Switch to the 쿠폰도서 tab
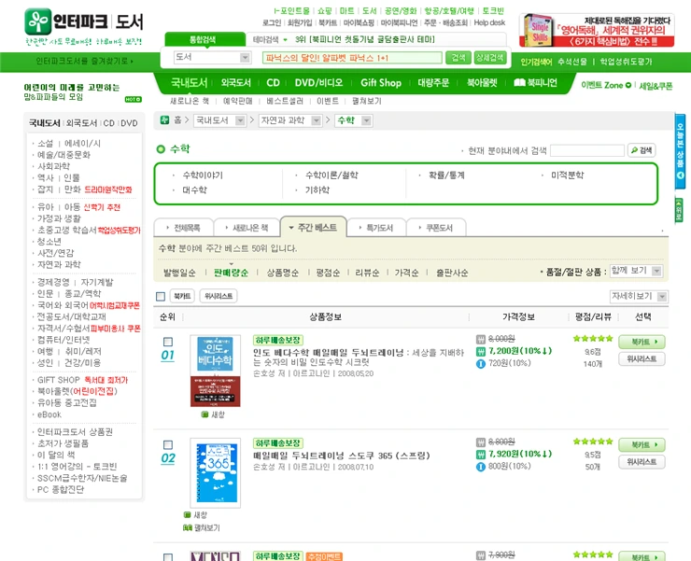 pos(436,228)
